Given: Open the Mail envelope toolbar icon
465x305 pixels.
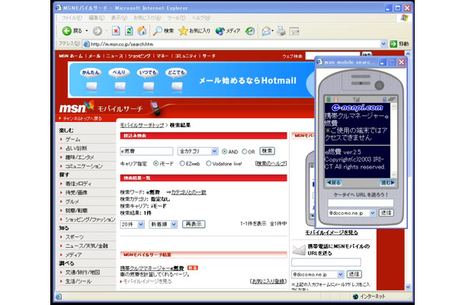Looking at the screenshot, I should pyautogui.click(x=266, y=30).
